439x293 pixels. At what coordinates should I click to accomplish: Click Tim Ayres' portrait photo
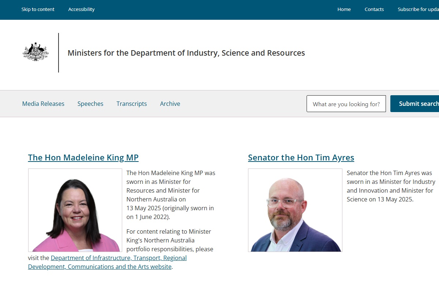[295, 210]
